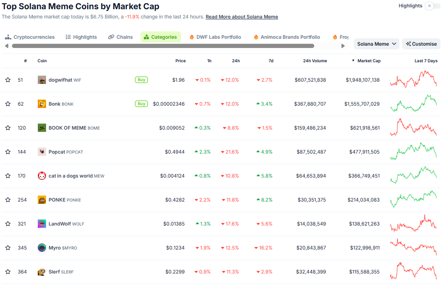Click the Bonk coin logo

tap(41, 104)
